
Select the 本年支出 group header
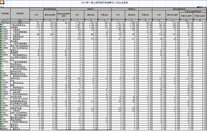[x=131, y=9]
